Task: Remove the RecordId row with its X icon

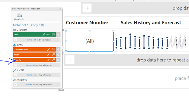Action: (58, 60)
